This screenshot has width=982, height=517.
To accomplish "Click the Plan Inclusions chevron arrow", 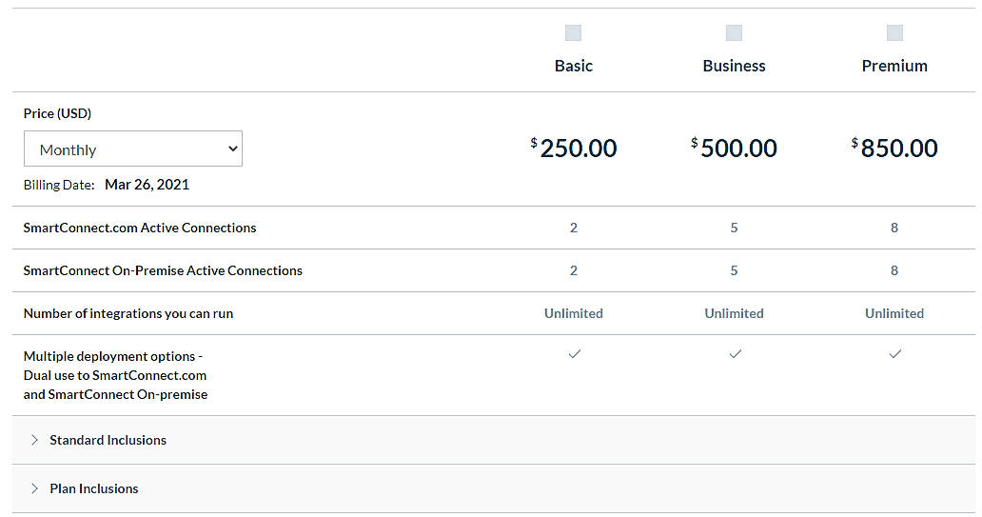I will (34, 488).
